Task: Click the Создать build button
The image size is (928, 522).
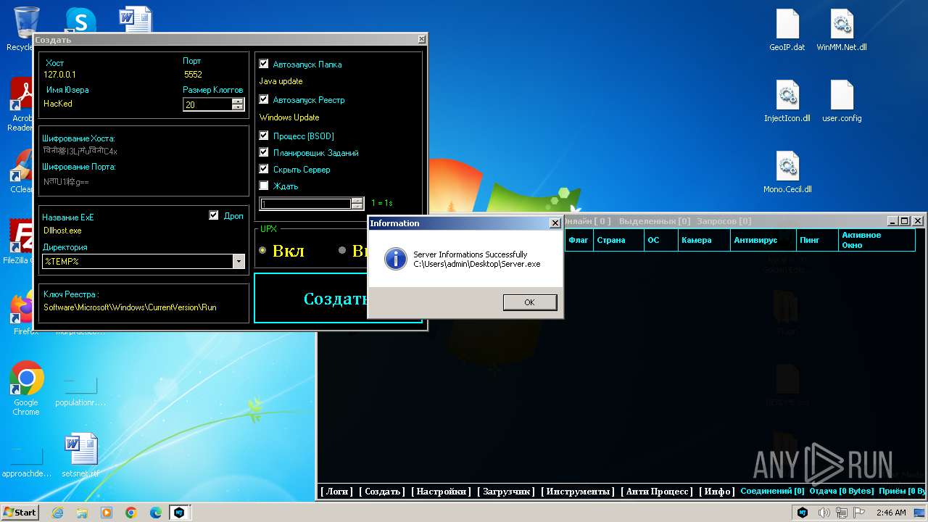Action: click(337, 299)
